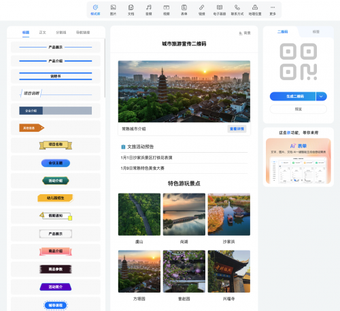Click the 生成二维码 generate button
The image size is (340, 311).
292,96
